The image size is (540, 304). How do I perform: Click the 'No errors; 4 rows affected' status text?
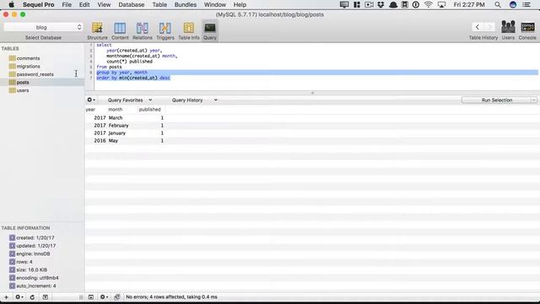pyautogui.click(x=171, y=296)
